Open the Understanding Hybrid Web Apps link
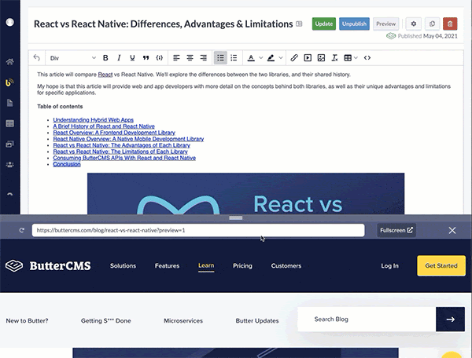This screenshot has height=358, width=472. (94, 120)
